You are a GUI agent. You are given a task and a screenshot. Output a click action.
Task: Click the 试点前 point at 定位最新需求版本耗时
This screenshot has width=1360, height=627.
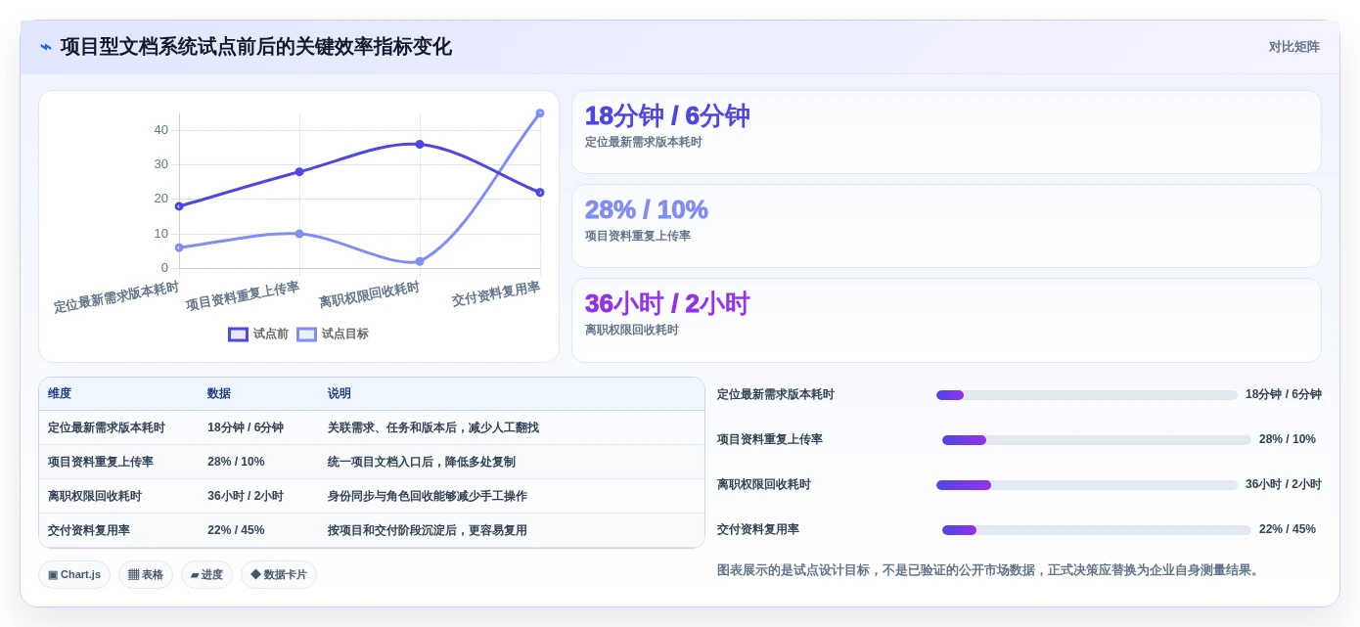click(x=179, y=206)
